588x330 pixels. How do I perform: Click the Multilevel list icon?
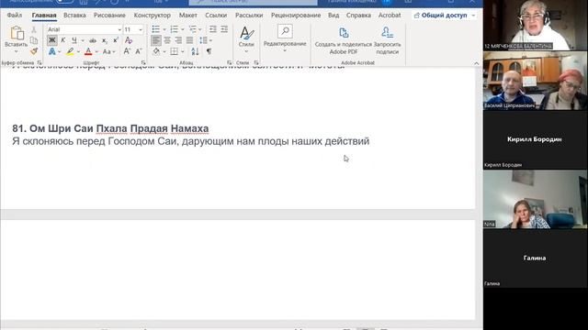pyautogui.click(x=192, y=29)
